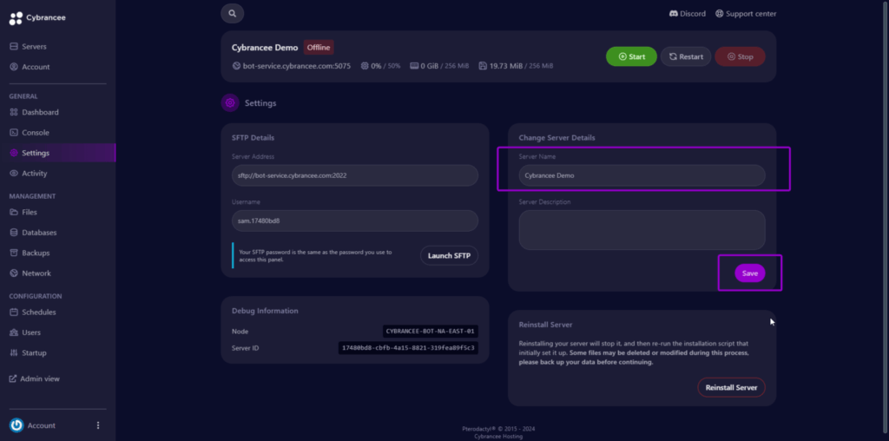Open the Startup configuration page
The image size is (889, 441).
click(34, 353)
